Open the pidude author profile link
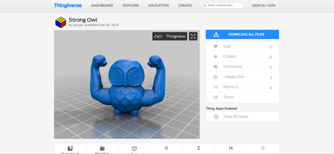 (78, 25)
